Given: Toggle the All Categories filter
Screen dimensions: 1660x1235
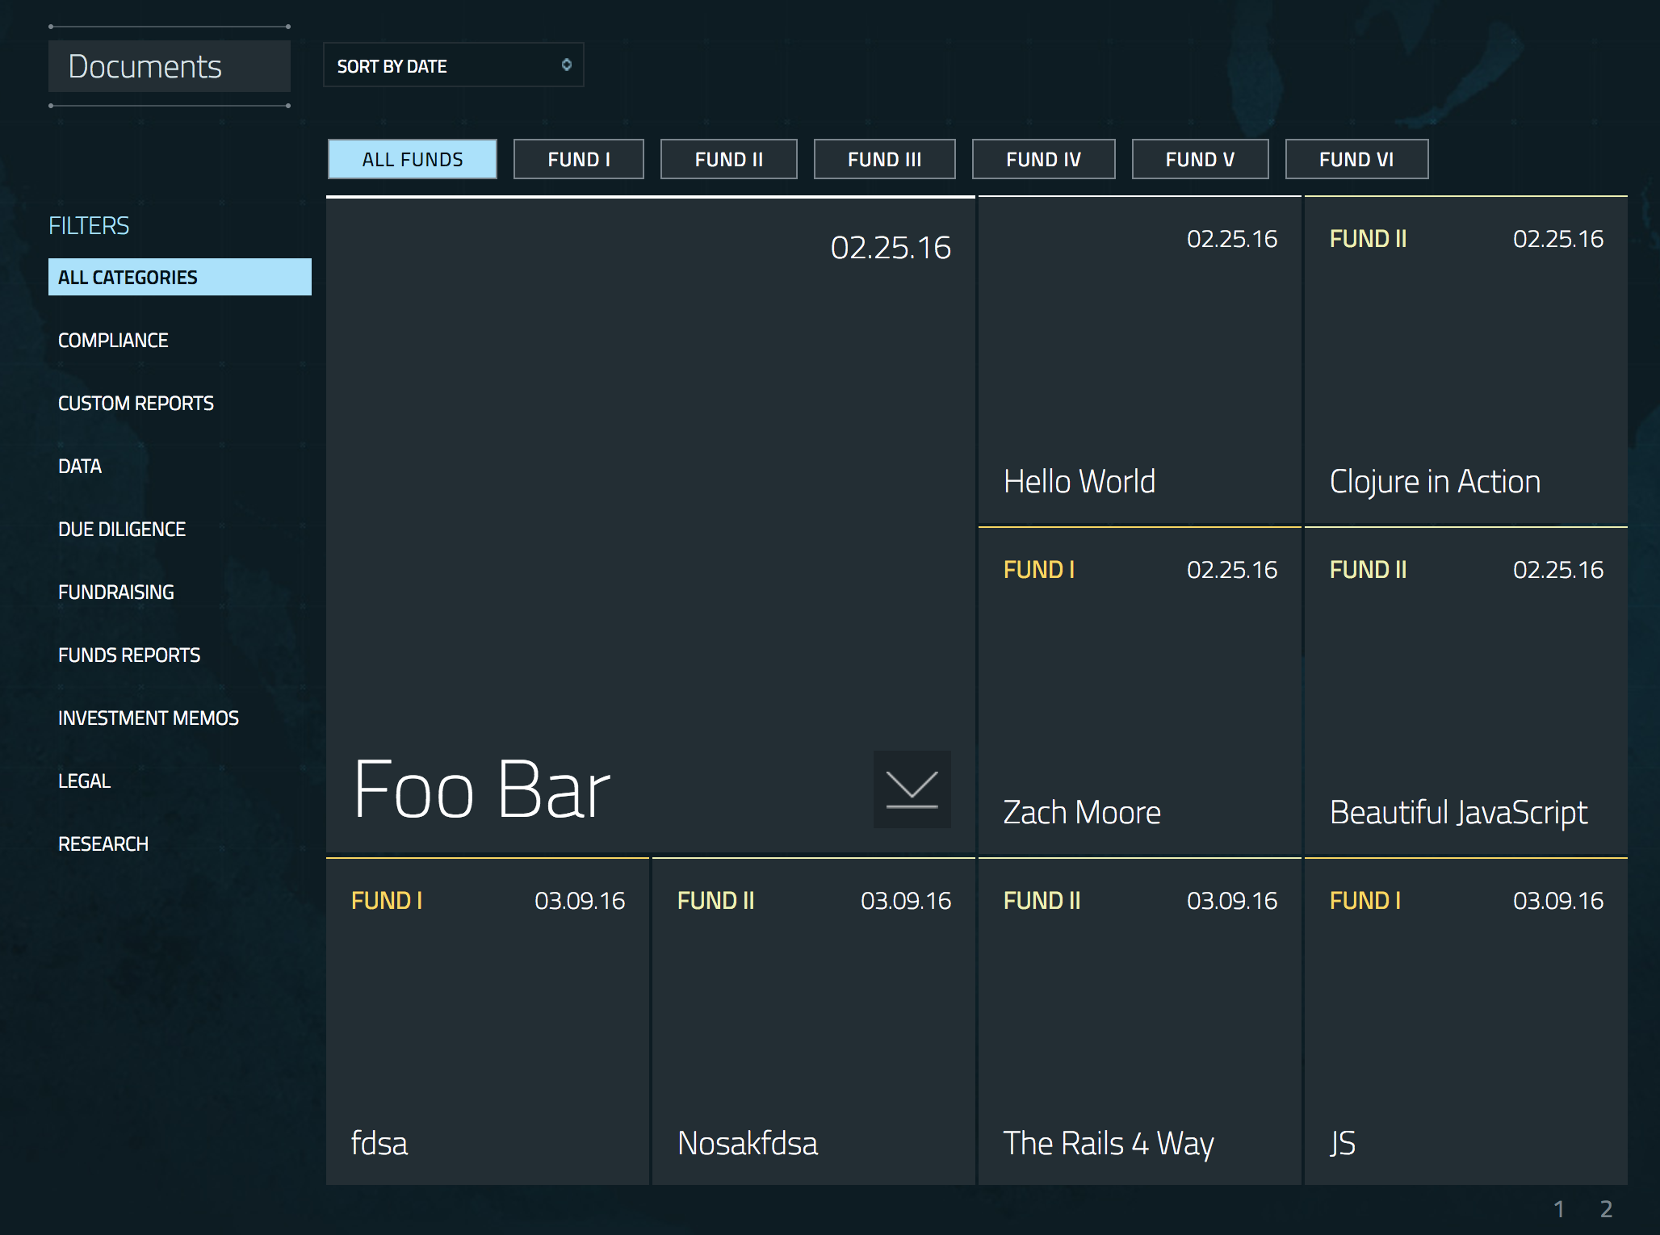Looking at the screenshot, I should (x=179, y=276).
